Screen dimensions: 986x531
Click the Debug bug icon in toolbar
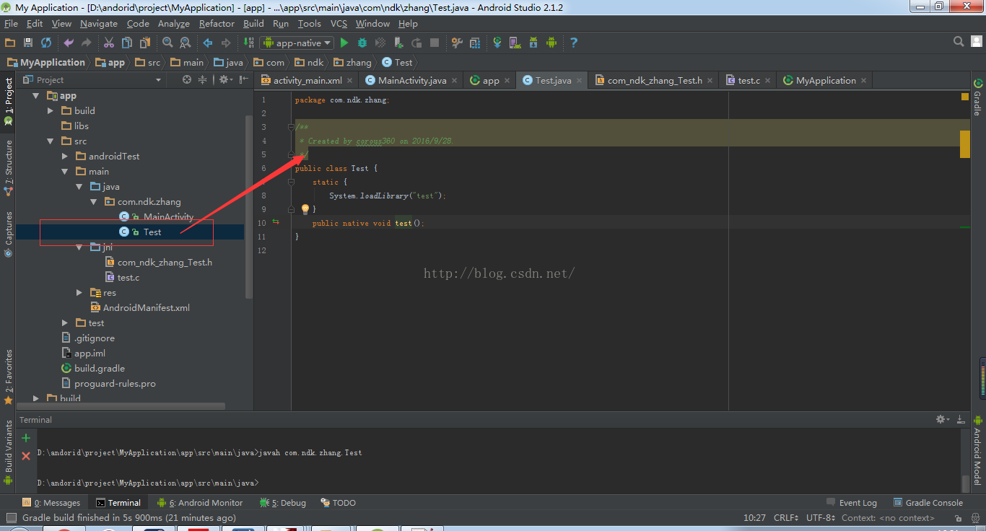pyautogui.click(x=362, y=43)
